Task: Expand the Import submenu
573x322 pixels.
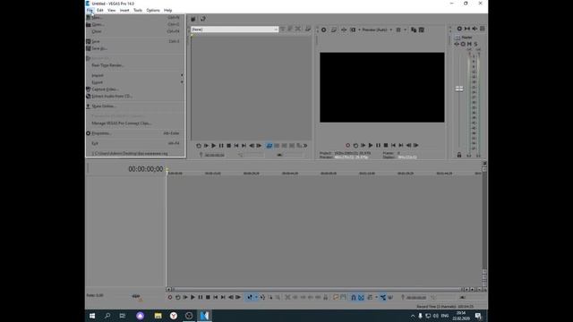Action: pyautogui.click(x=135, y=75)
